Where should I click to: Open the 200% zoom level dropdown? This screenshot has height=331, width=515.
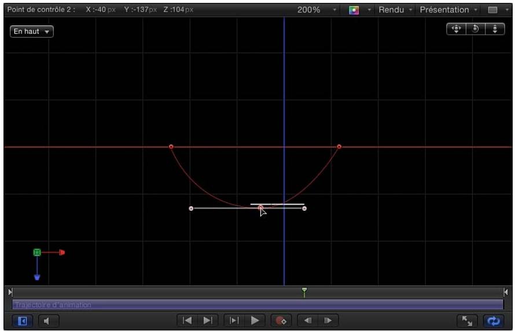(x=317, y=10)
